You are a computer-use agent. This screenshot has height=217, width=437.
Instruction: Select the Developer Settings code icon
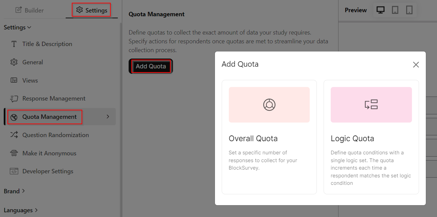point(14,171)
